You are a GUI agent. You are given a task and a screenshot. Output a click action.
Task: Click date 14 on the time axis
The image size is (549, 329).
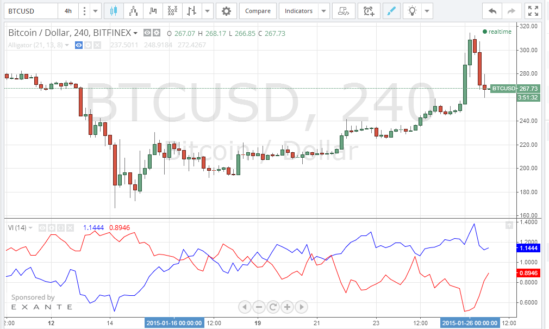pyautogui.click(x=110, y=323)
